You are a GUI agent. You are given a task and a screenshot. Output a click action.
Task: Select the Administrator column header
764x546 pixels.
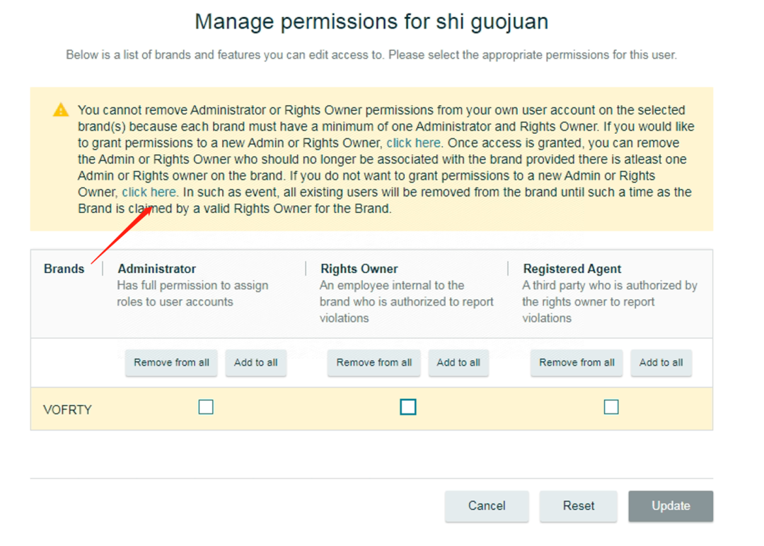(x=157, y=269)
